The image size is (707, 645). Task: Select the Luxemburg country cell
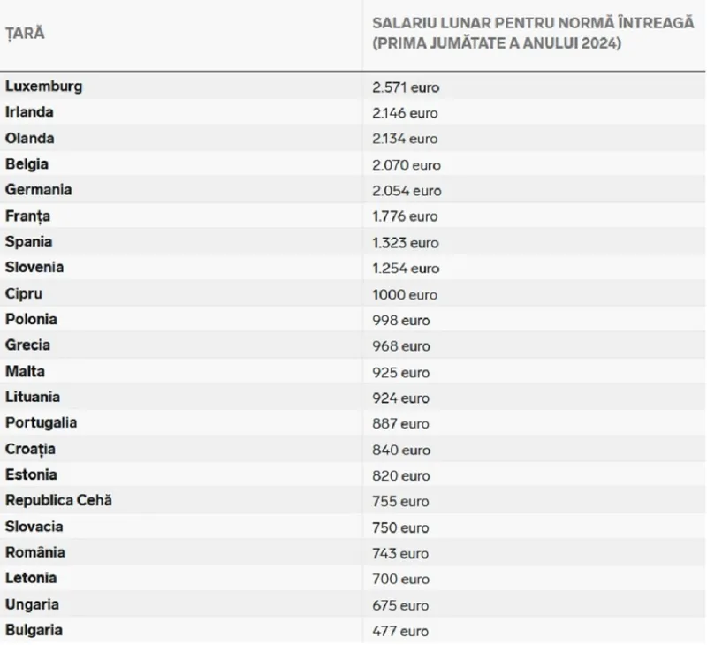point(44,87)
